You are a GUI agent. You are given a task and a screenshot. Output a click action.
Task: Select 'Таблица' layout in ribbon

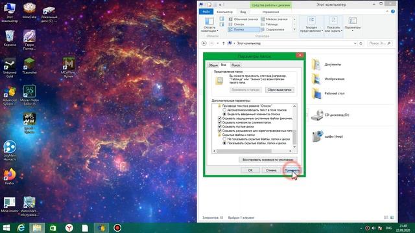(x=272, y=25)
